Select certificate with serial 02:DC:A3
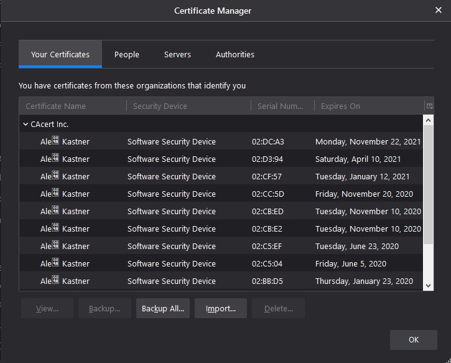 267,142
